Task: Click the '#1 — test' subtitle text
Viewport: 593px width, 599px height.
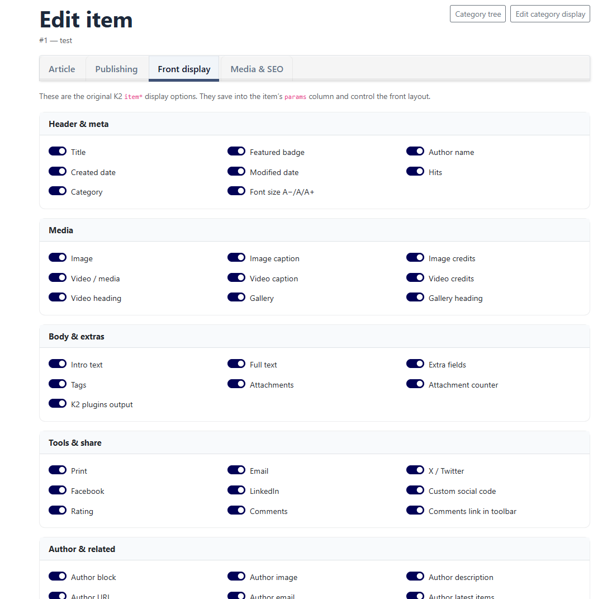Action: point(56,40)
